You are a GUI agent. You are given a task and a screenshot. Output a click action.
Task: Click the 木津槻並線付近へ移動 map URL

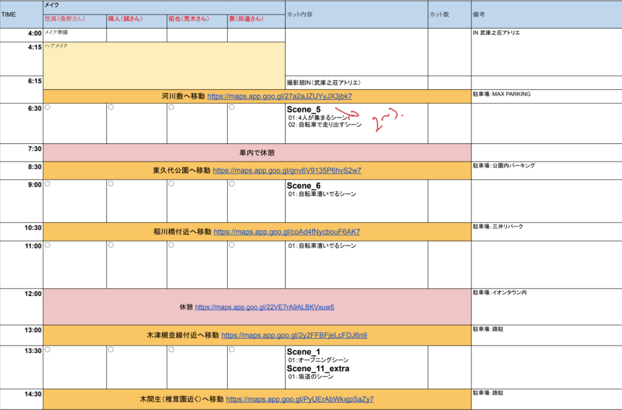click(294, 335)
